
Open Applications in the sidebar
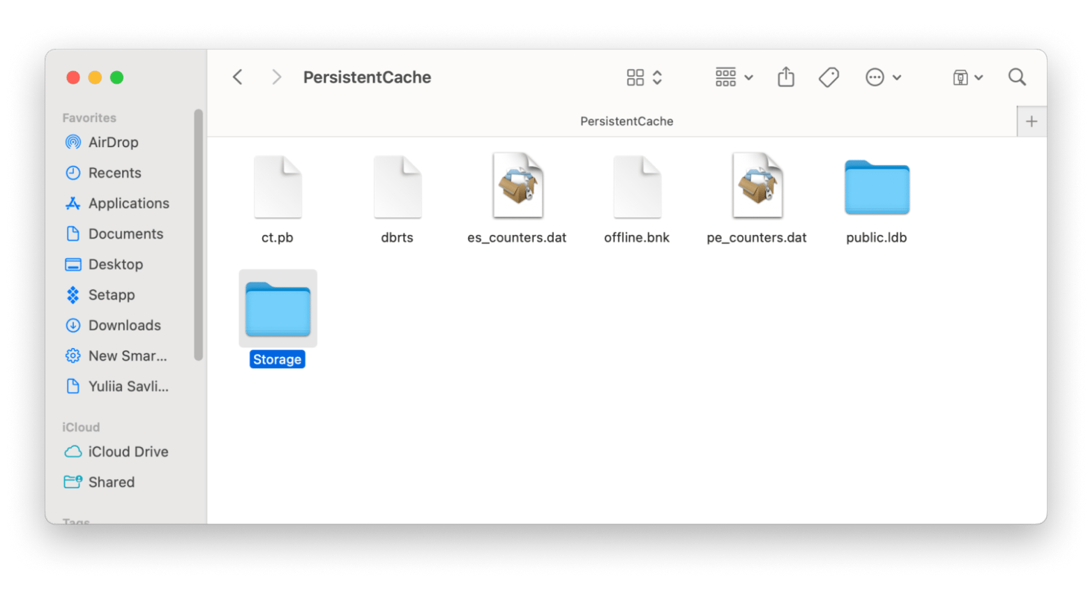coord(128,204)
